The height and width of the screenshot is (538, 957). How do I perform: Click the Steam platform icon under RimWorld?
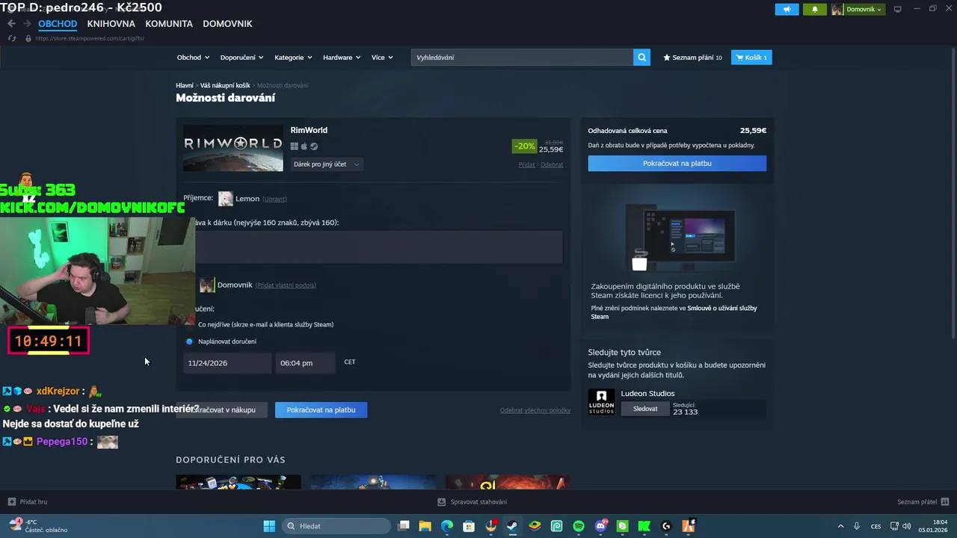click(x=314, y=146)
